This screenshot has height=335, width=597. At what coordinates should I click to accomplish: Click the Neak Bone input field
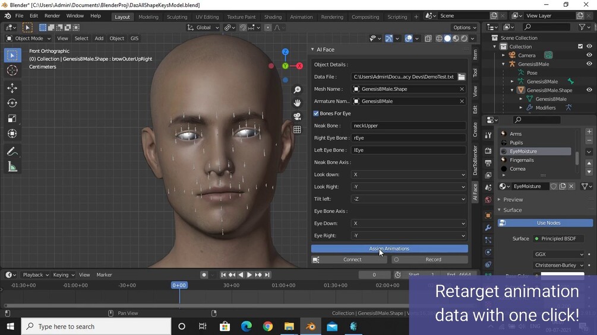tap(408, 126)
